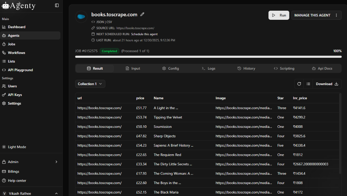This screenshot has height=196, width=347.
Task: Click the Inr_price column header
Action: [x=300, y=98]
